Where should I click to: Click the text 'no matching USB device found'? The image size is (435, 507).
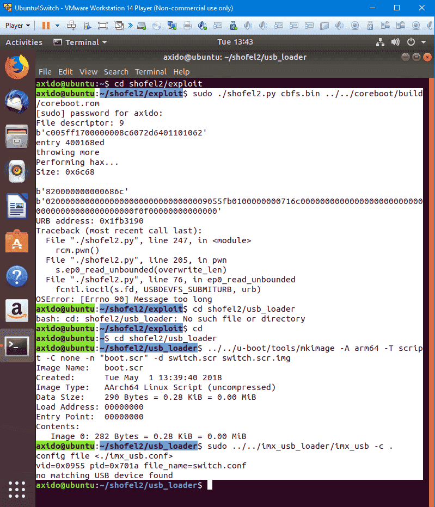tap(104, 475)
